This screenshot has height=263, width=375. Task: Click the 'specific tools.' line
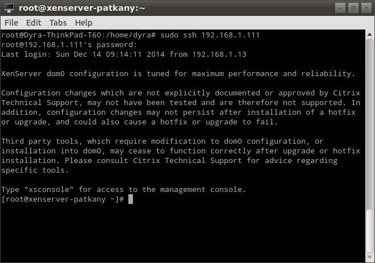click(35, 170)
